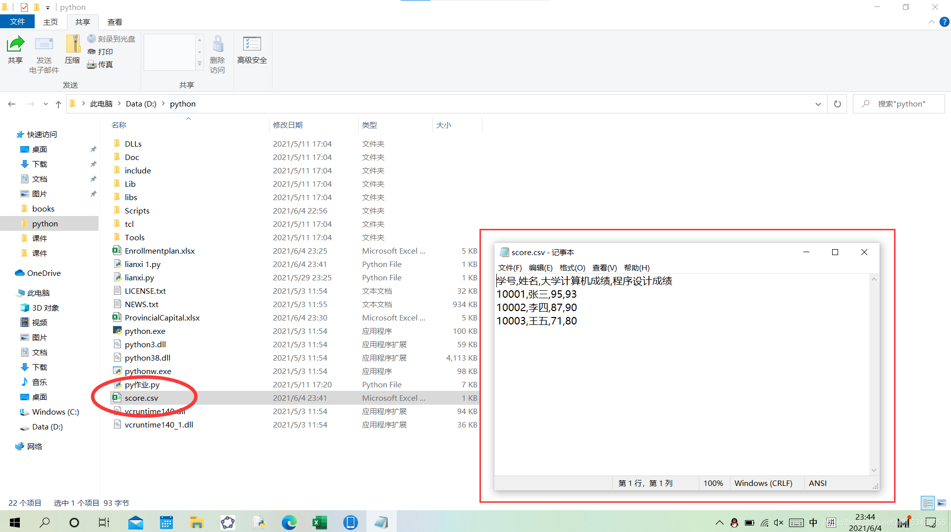Click the volume muted tray icon

(x=779, y=523)
